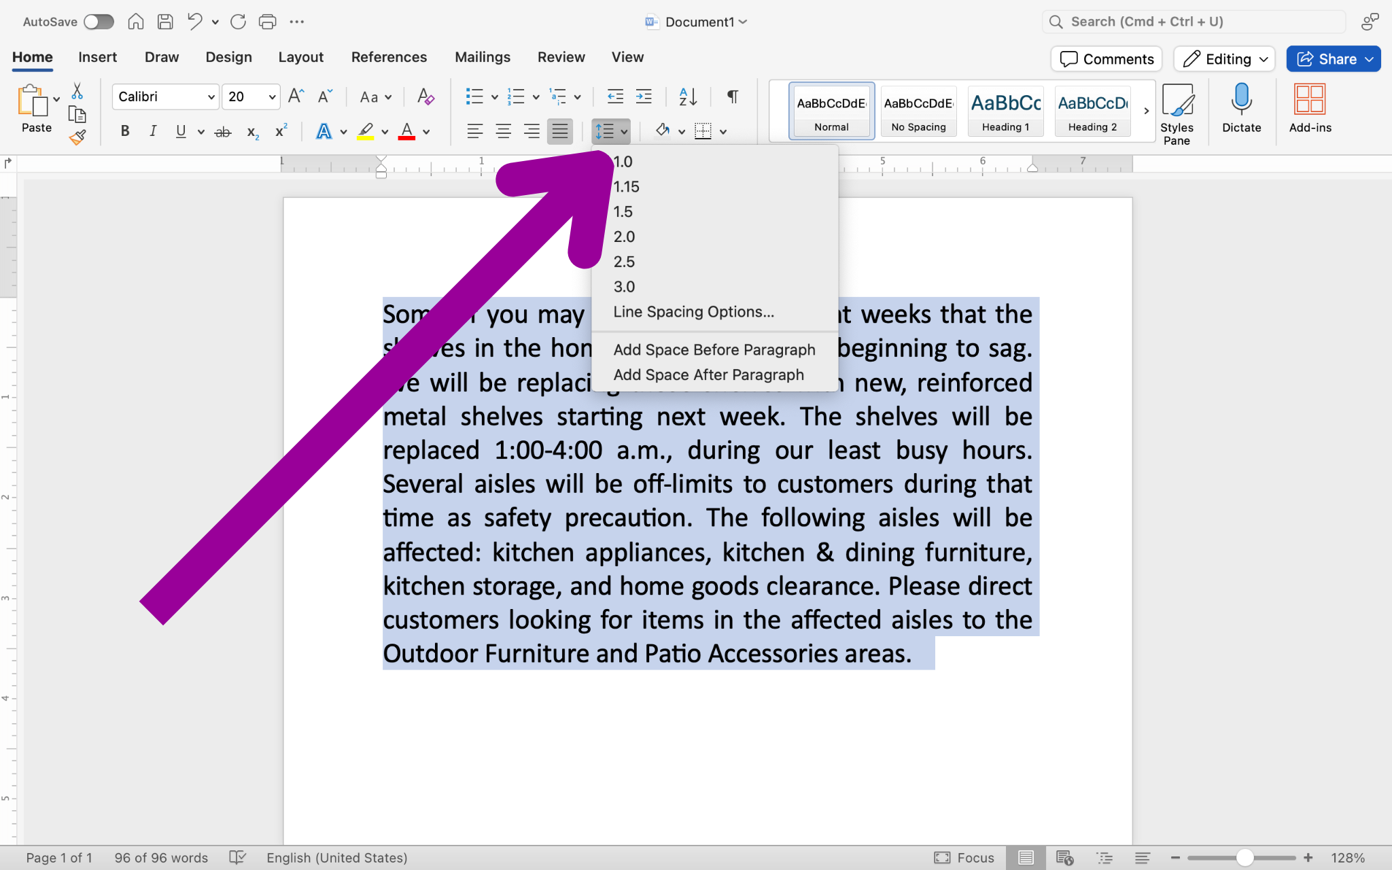Toggle Justify alignment
Image resolution: width=1392 pixels, height=870 pixels.
point(560,131)
